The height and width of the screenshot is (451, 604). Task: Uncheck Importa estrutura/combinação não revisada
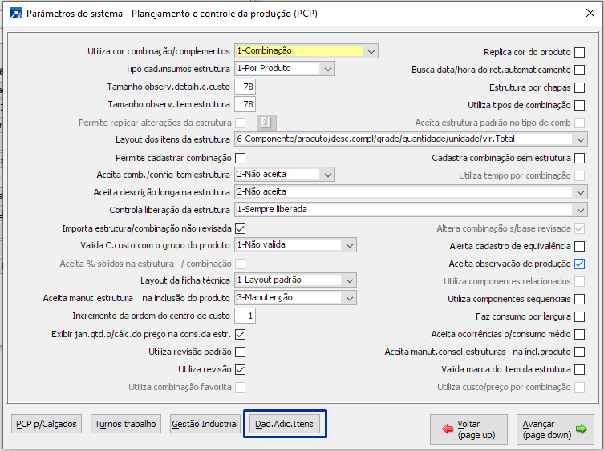241,228
